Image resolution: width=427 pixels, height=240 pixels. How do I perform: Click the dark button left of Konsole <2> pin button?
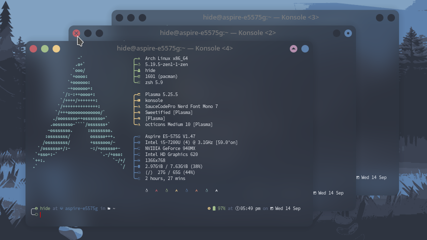click(x=336, y=33)
